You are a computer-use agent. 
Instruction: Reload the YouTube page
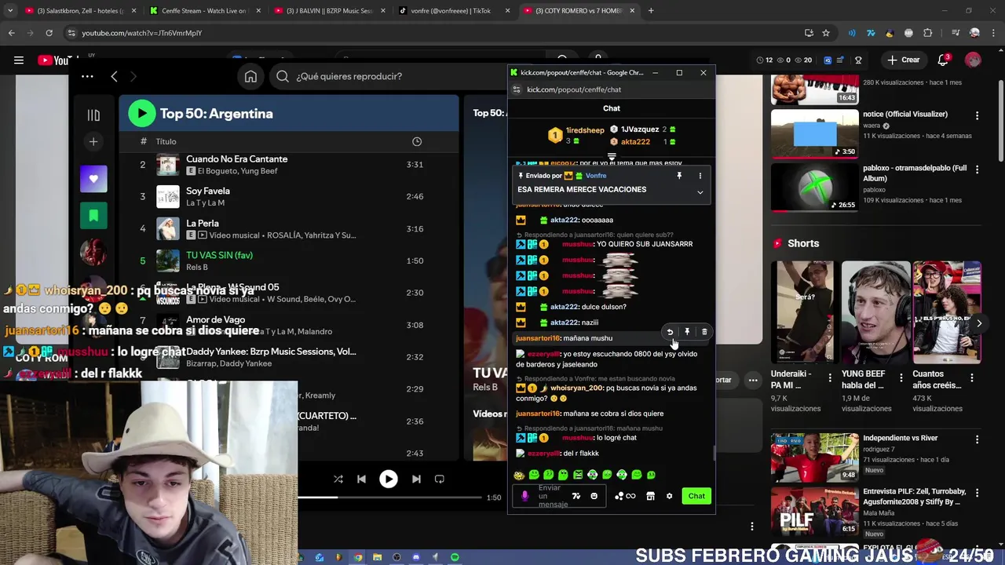(49, 33)
